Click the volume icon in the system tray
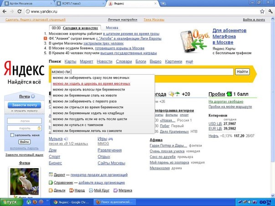 (x=250, y=202)
